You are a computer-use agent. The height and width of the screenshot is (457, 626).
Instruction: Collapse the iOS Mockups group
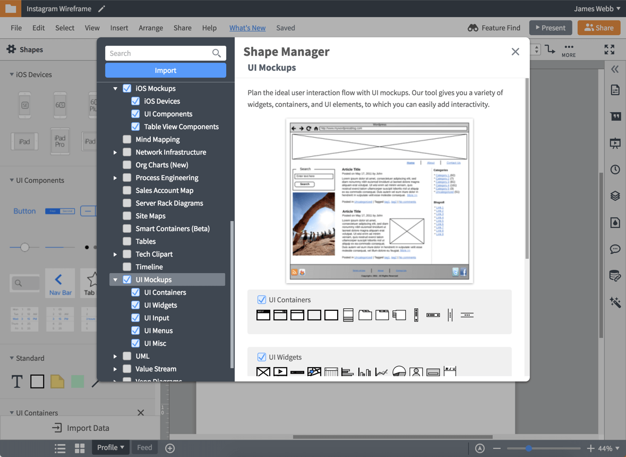[x=115, y=89]
